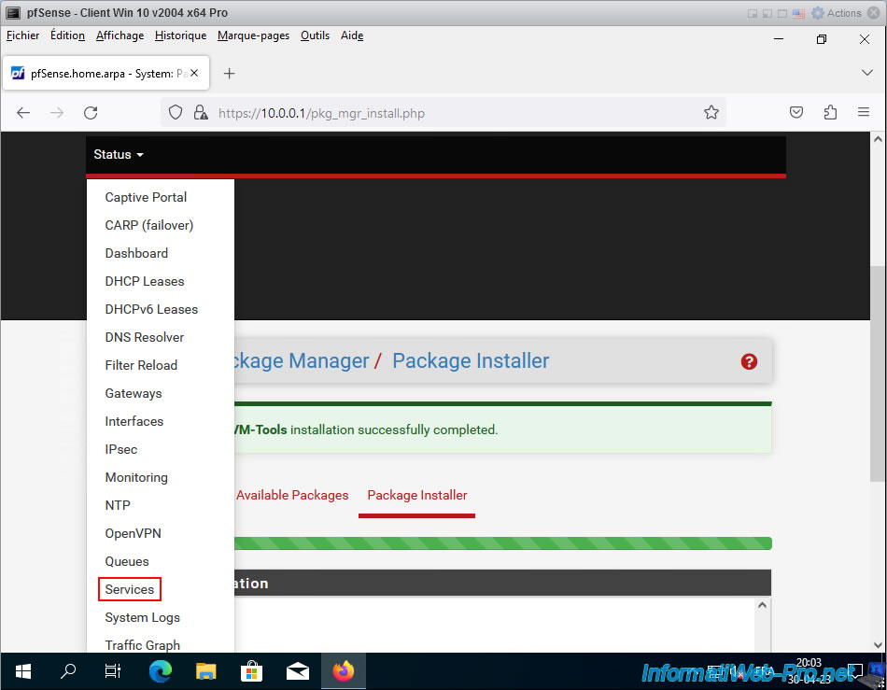This screenshot has height=690, width=887.
Task: Click the Package Manager breadcrumb link
Action: 302,360
